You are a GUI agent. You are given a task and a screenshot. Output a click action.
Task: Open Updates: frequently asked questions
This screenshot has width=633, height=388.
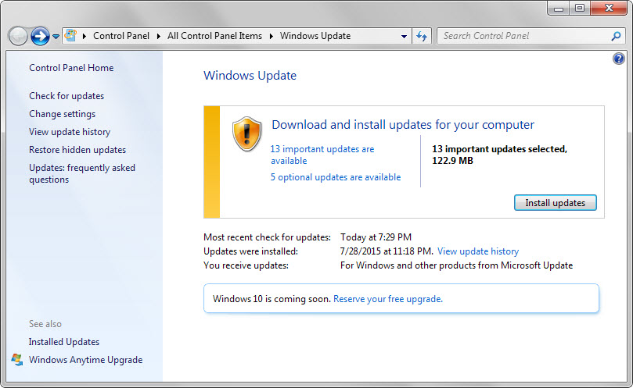pyautogui.click(x=82, y=173)
